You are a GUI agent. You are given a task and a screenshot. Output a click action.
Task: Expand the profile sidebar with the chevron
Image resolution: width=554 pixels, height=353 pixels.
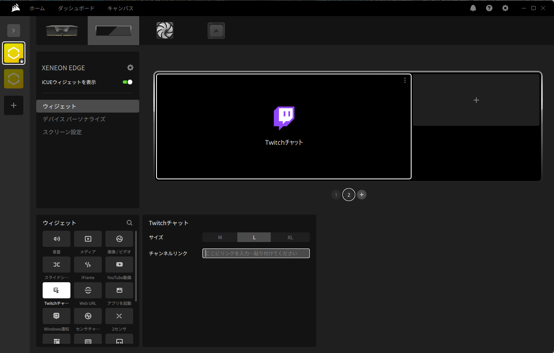coord(14,31)
